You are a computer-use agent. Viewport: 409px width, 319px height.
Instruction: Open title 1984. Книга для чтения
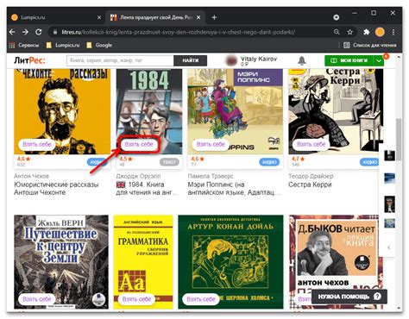[147, 188]
